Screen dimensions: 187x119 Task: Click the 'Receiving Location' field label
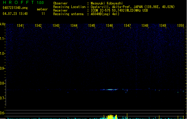(69, 7)
